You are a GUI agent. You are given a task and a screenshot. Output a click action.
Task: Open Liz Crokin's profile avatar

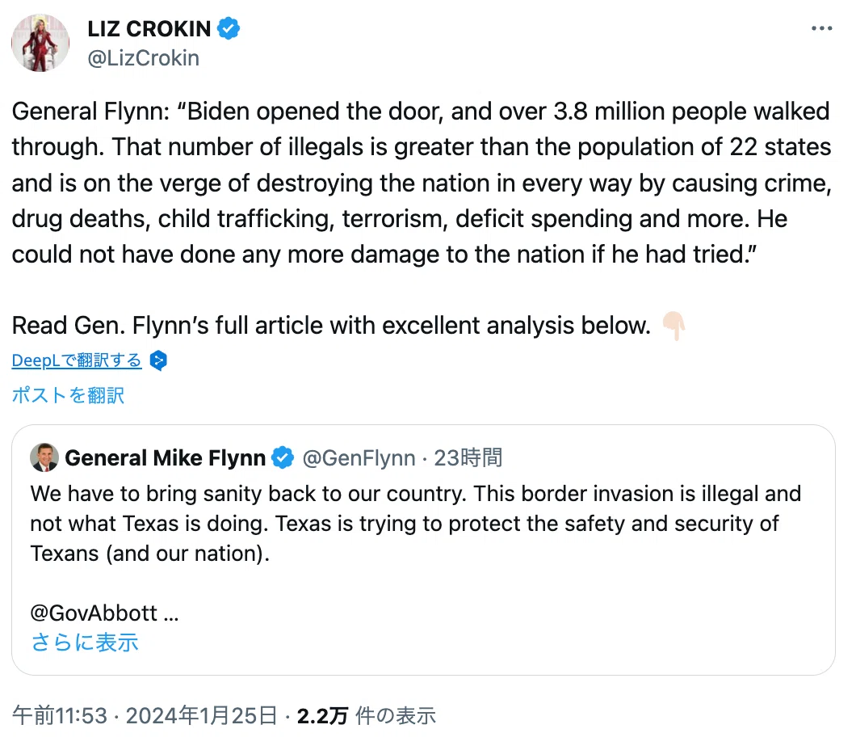(40, 43)
